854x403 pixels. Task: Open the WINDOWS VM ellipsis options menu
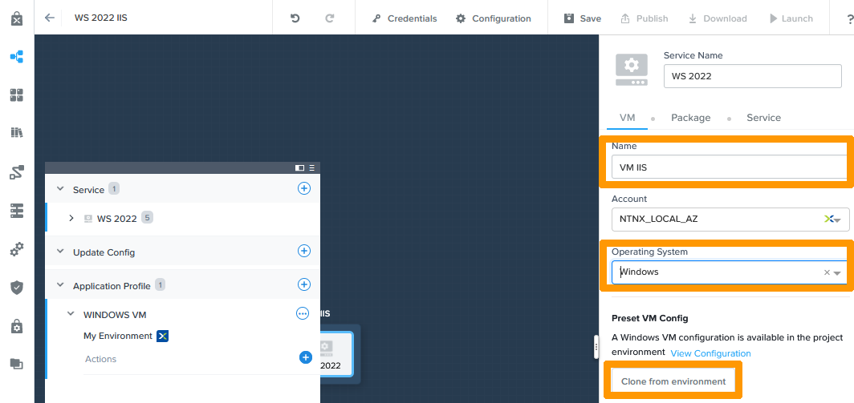303,314
